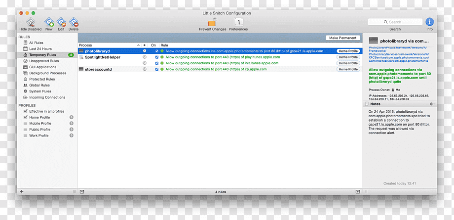Click the temporary clock icon for storeaccountd

point(145,69)
